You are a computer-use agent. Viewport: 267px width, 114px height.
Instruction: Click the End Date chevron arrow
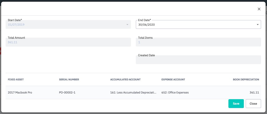pos(258,25)
